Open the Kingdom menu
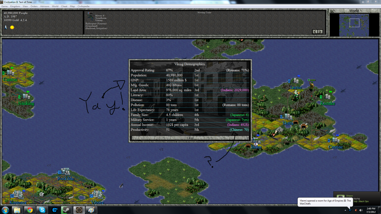The image size is (381, 214). tap(15, 6)
